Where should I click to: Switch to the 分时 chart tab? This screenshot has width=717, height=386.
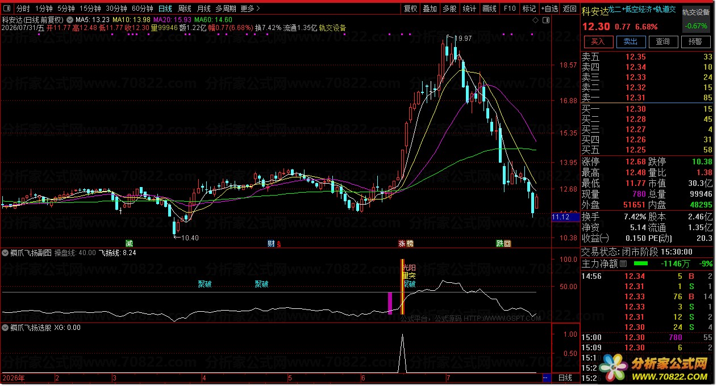click(x=23, y=9)
